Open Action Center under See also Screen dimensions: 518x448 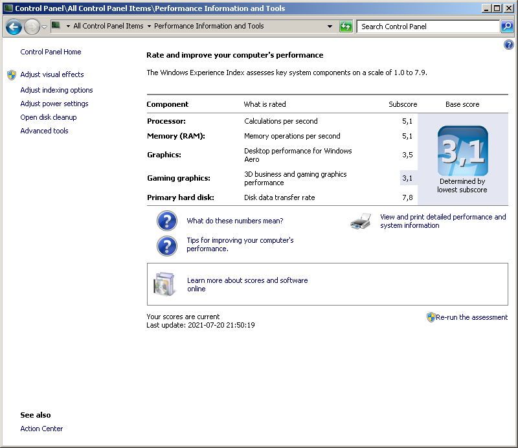point(41,429)
